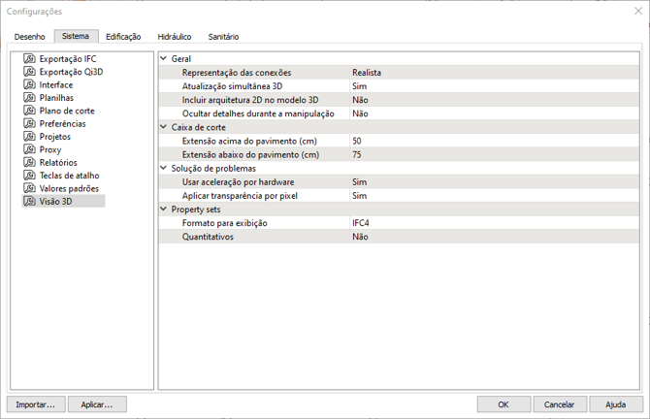Click the Exportação Qi3D item icon
The height and width of the screenshot is (419, 650).
30,72
